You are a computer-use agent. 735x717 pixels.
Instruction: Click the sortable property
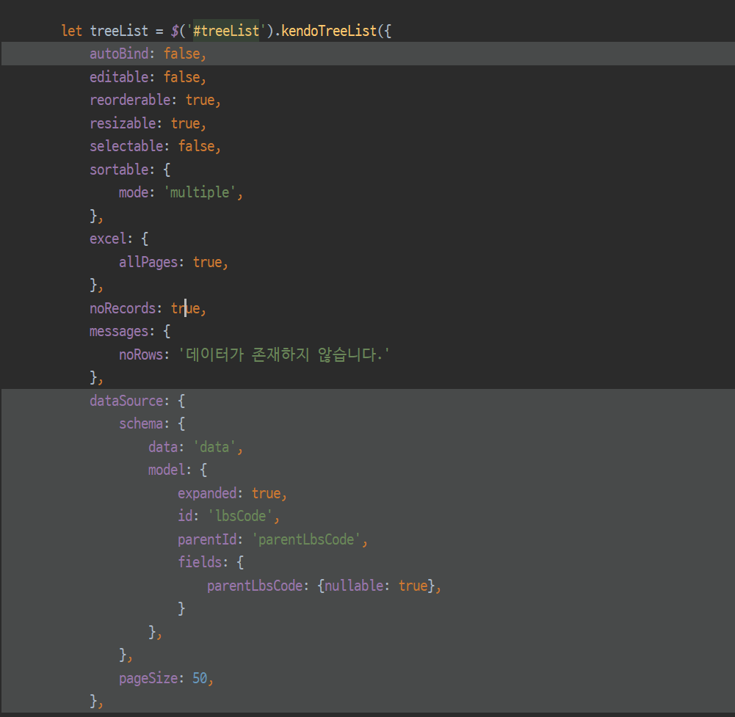[x=119, y=170]
